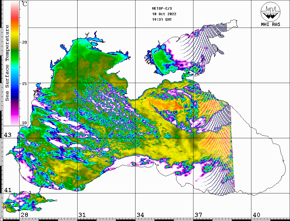This screenshot has width=290, height=221.
Task: Click the '20' tick on color scale
Action: click(24, 42)
